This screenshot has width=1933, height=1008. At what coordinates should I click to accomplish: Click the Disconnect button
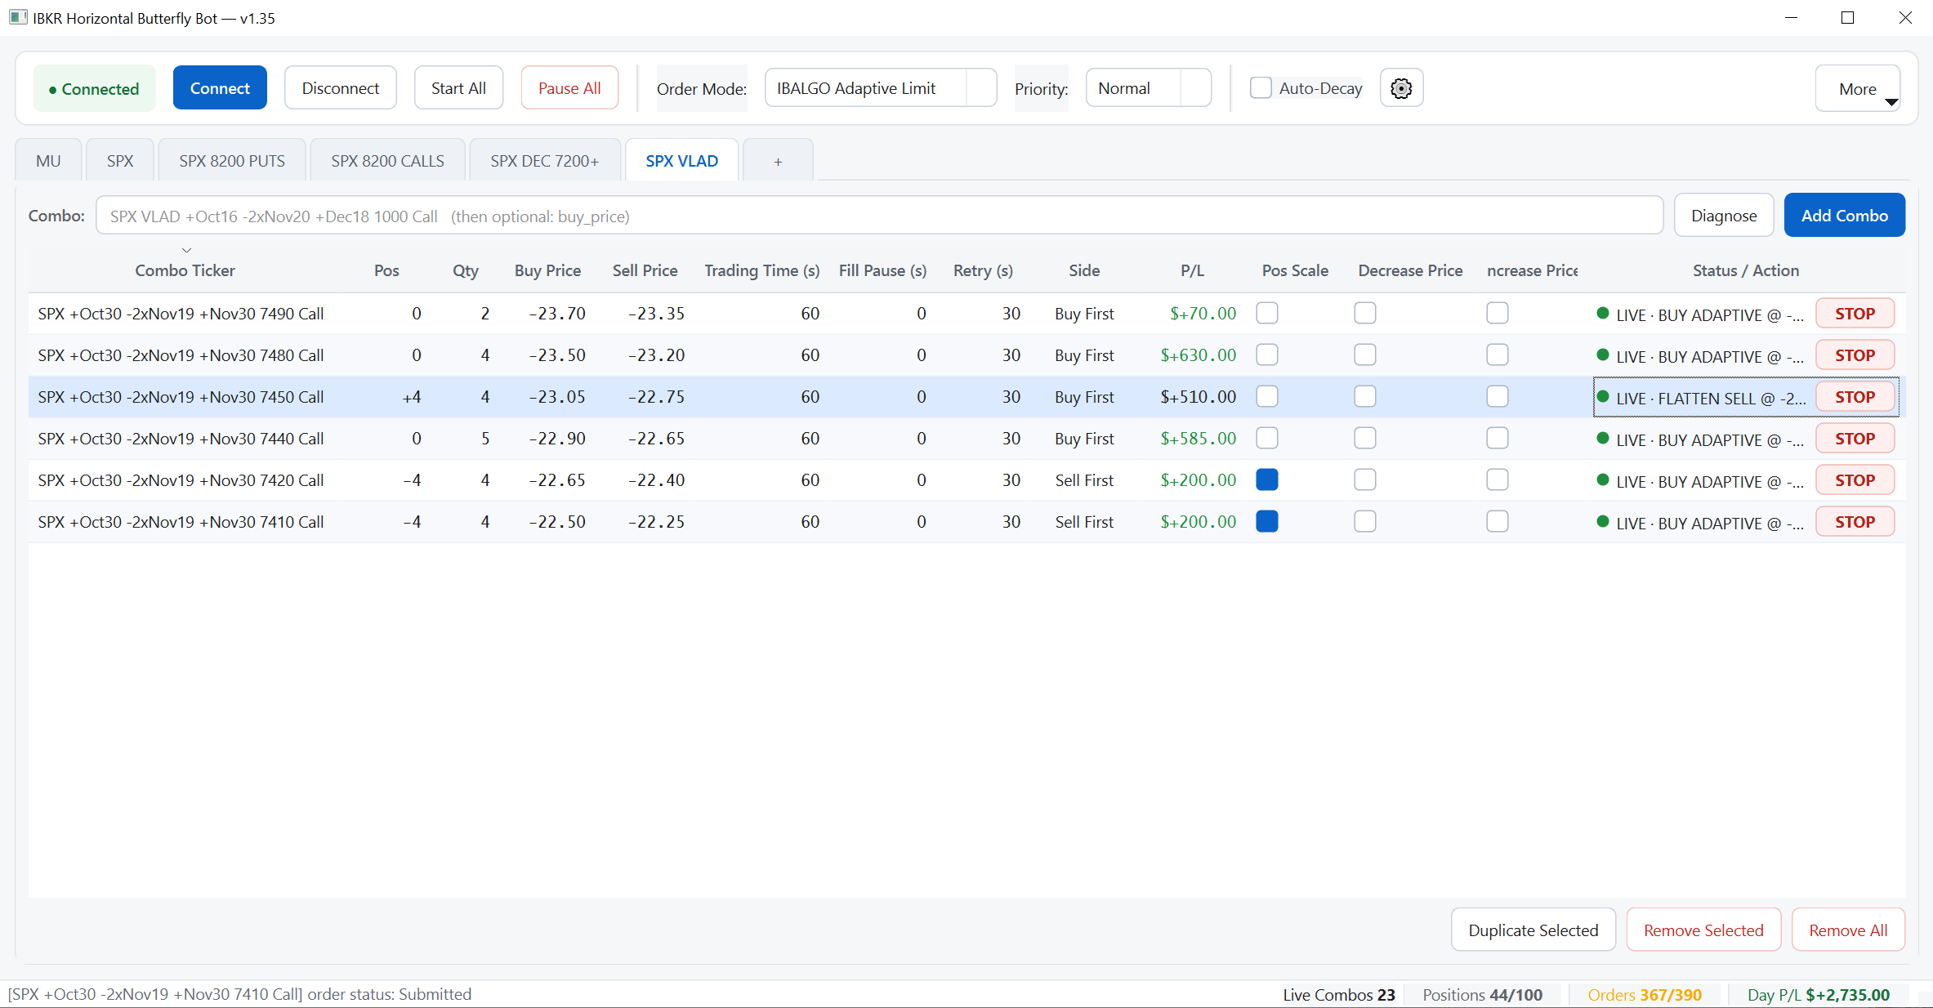340,87
